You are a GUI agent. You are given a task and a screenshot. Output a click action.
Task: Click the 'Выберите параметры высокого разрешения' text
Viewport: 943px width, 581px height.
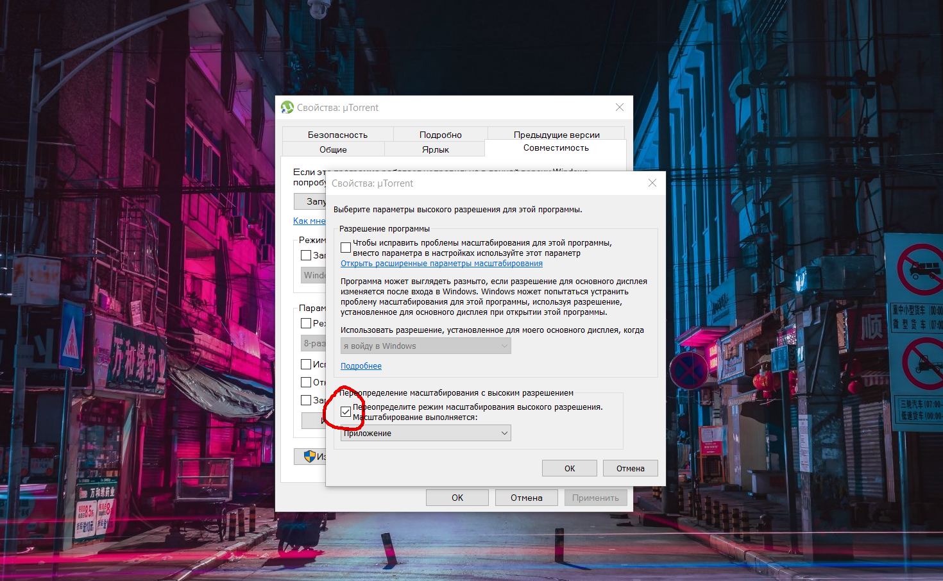coord(458,210)
